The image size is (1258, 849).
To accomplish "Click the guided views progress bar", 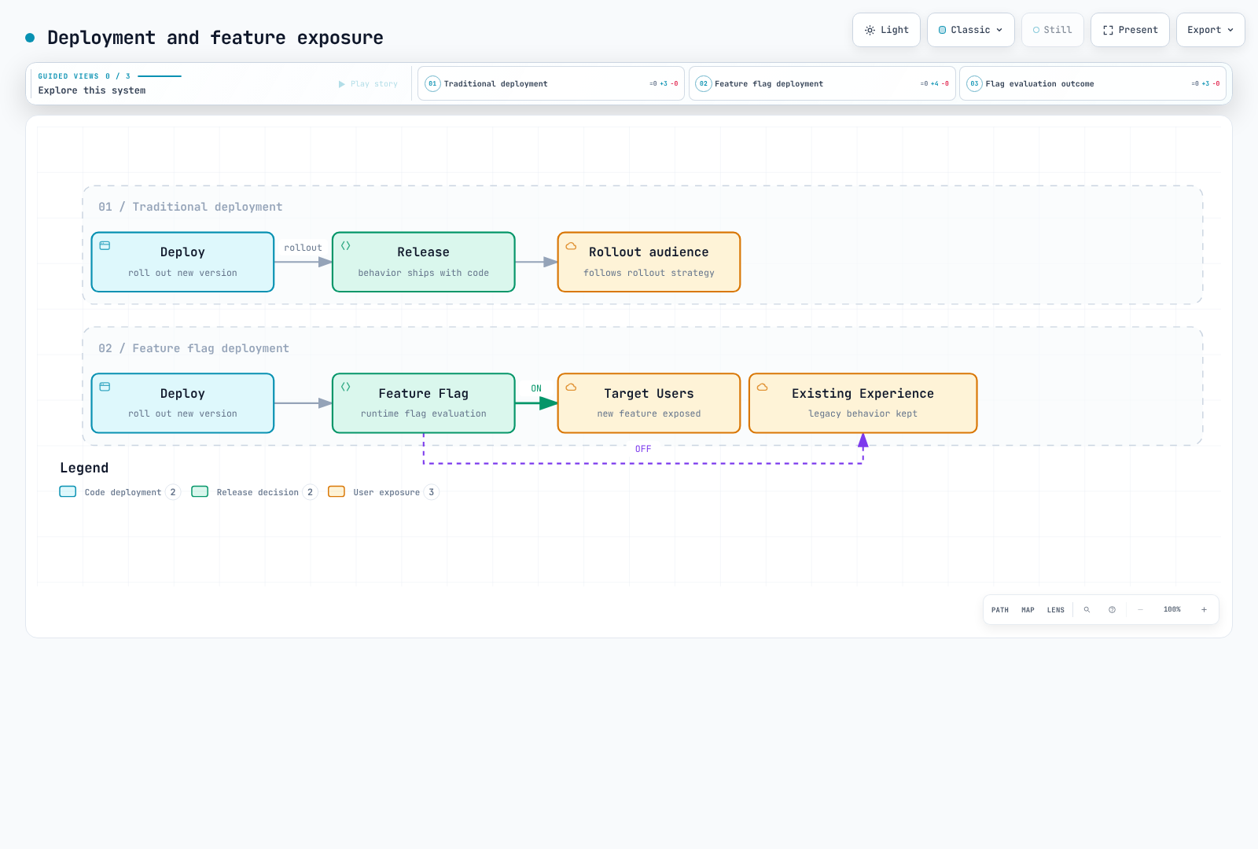I will tap(160, 76).
